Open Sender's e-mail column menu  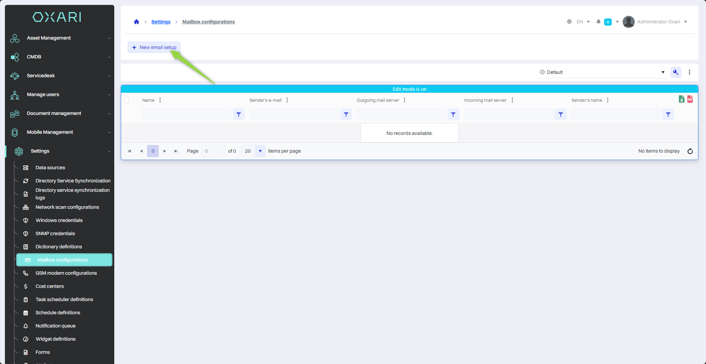[287, 100]
